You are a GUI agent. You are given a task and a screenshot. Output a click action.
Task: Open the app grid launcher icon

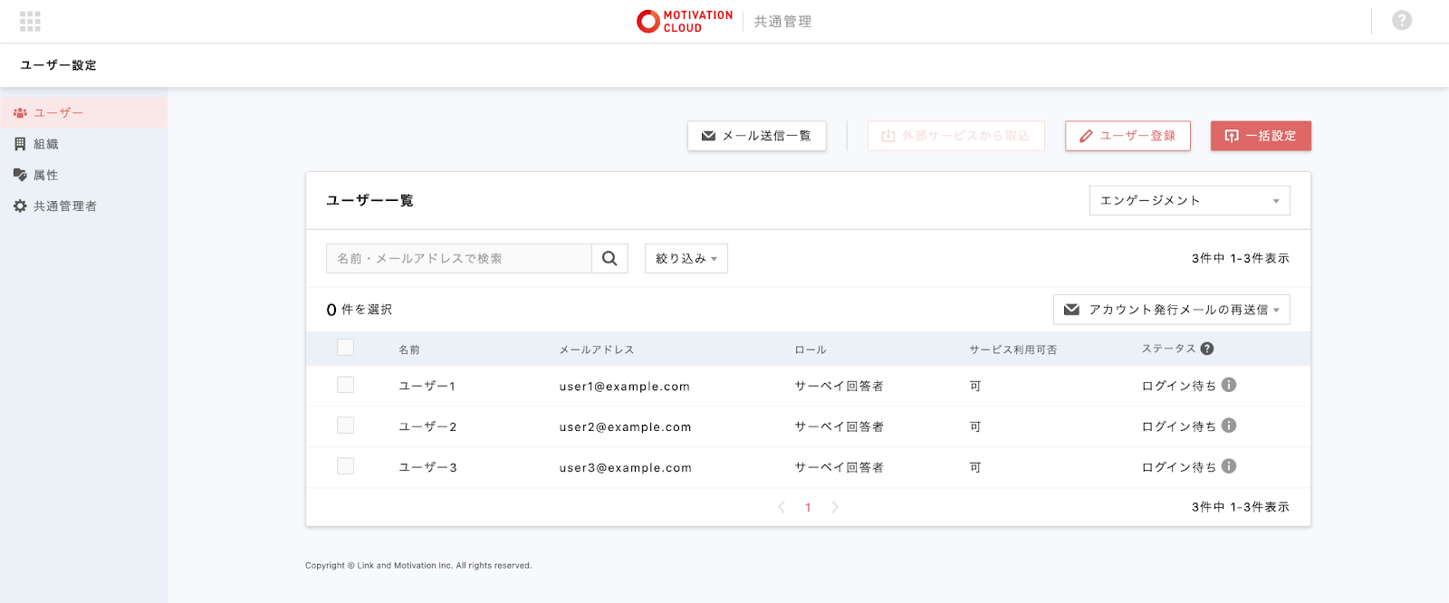pos(30,21)
